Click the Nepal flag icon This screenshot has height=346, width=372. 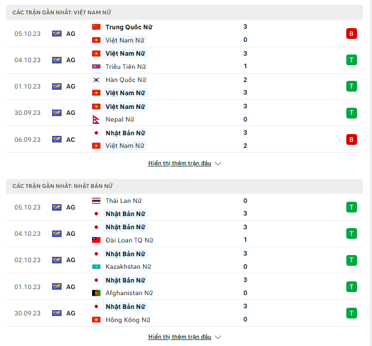coord(96,119)
